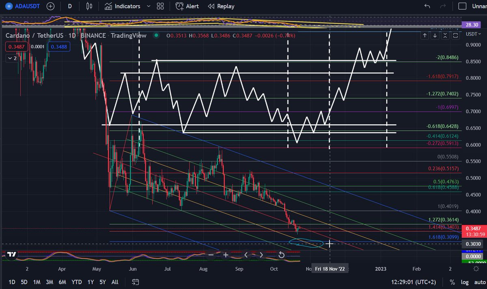487x289 pixels.
Task: Select the cyan ellipse drawing near 0.30
Action: (x=306, y=243)
